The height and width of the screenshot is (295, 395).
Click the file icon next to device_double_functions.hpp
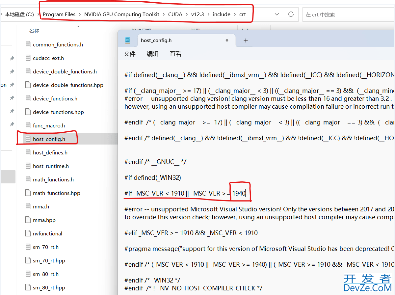tap(28, 85)
